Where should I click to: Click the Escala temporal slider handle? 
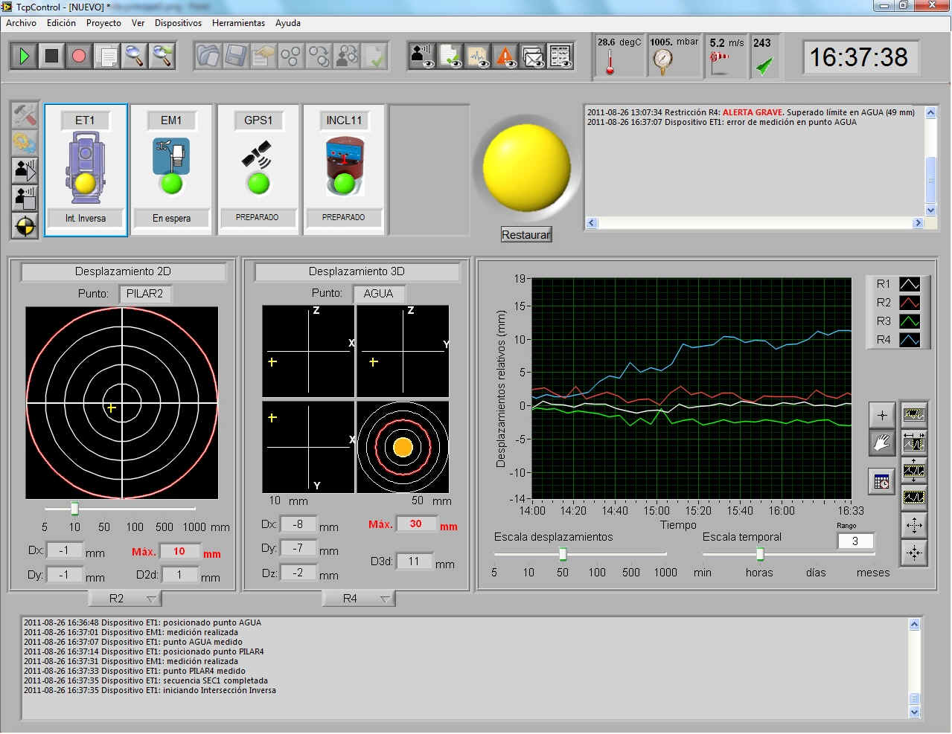[760, 554]
